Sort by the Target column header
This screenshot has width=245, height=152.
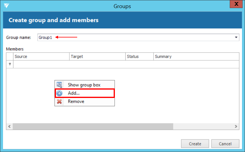pyautogui.click(x=97, y=56)
